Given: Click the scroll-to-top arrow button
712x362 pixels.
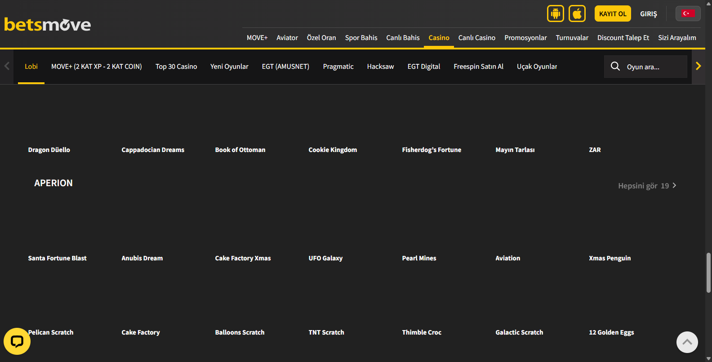Looking at the screenshot, I should point(687,342).
